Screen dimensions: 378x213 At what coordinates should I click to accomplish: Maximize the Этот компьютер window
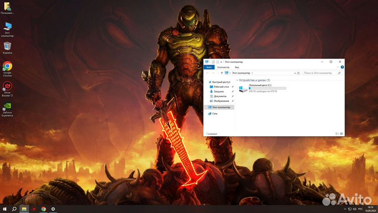click(331, 62)
